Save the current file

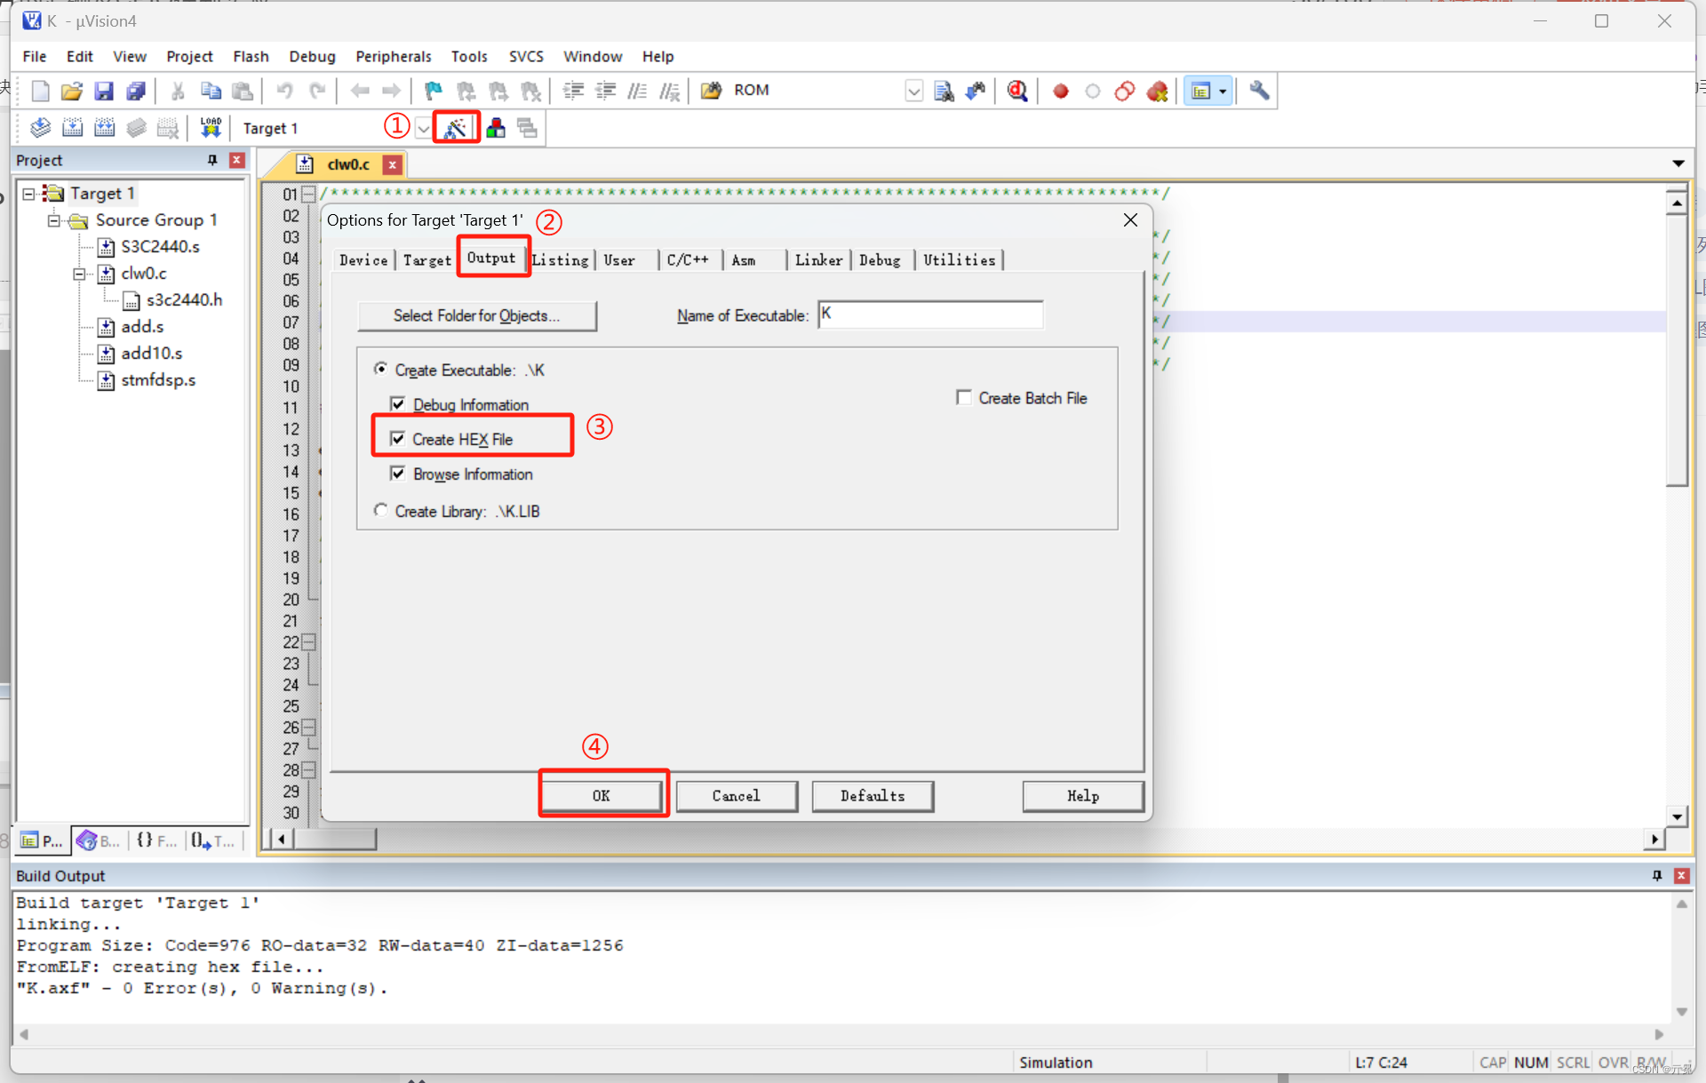point(104,91)
